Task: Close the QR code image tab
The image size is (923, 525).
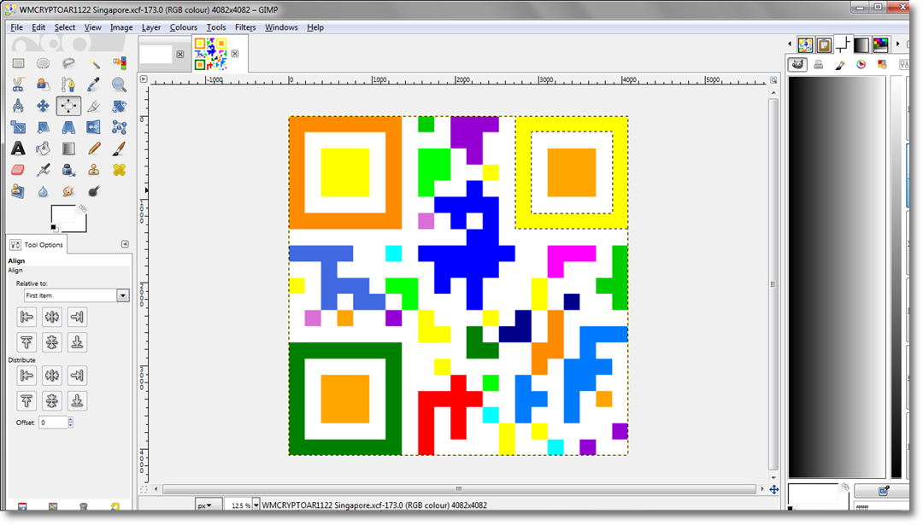Action: (235, 54)
